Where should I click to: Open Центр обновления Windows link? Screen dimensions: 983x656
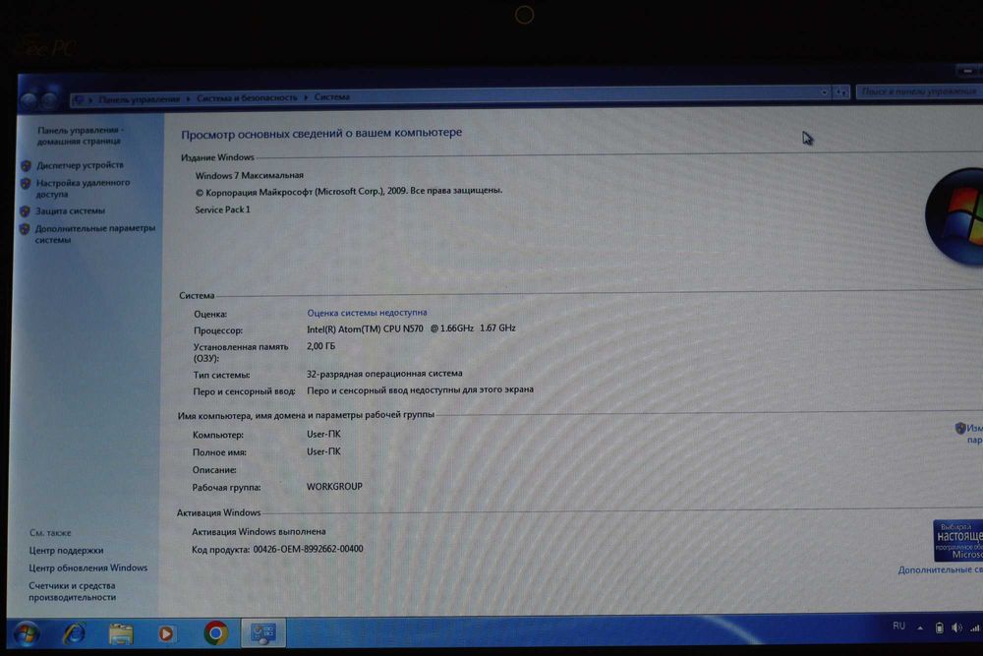[x=87, y=568]
